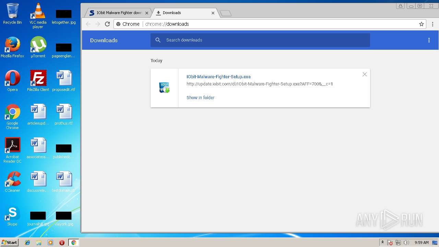
Task: Close the Downloads tab
Action: [x=213, y=13]
